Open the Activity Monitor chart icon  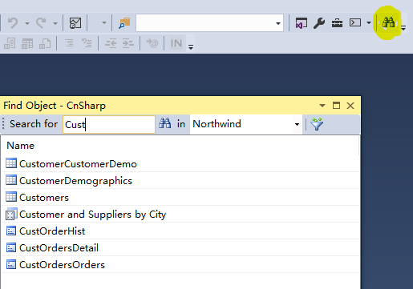click(75, 23)
